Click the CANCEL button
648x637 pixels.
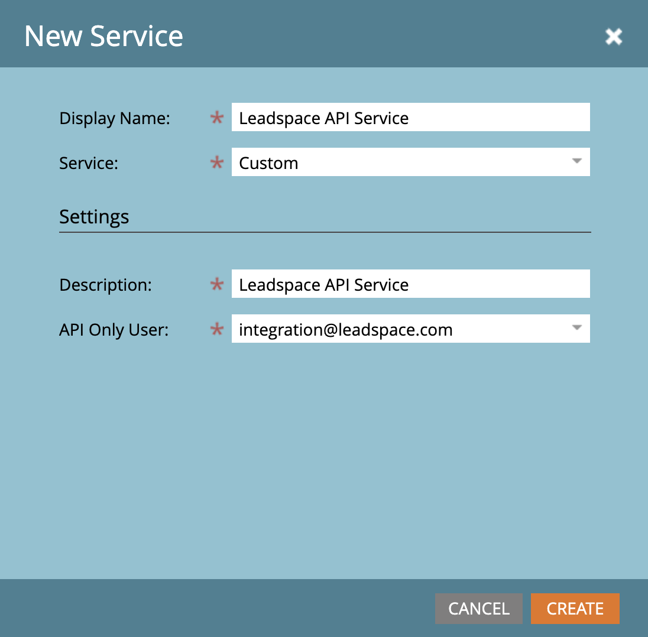pos(478,609)
